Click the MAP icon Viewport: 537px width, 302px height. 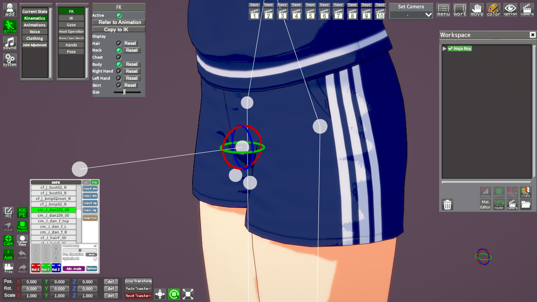point(8,226)
